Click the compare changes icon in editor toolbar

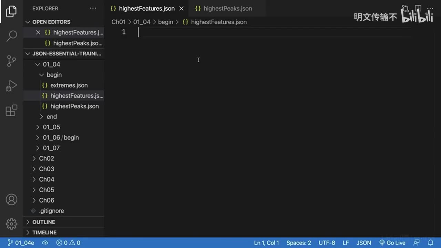pos(405,8)
